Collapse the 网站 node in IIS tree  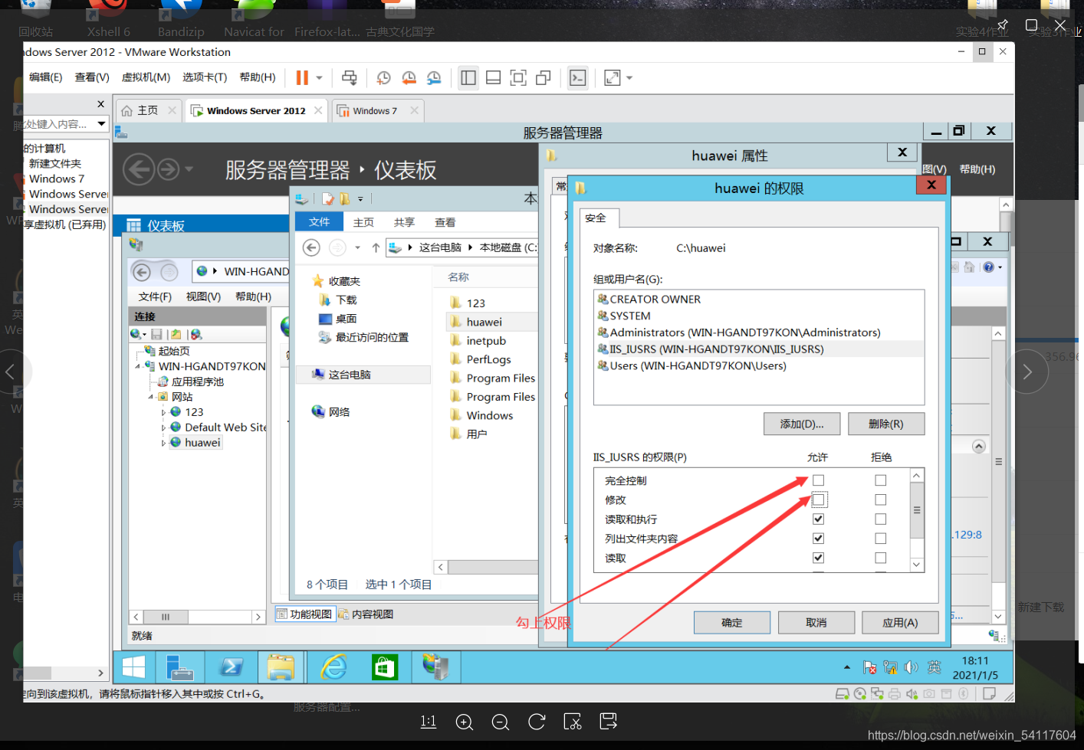tap(150, 397)
